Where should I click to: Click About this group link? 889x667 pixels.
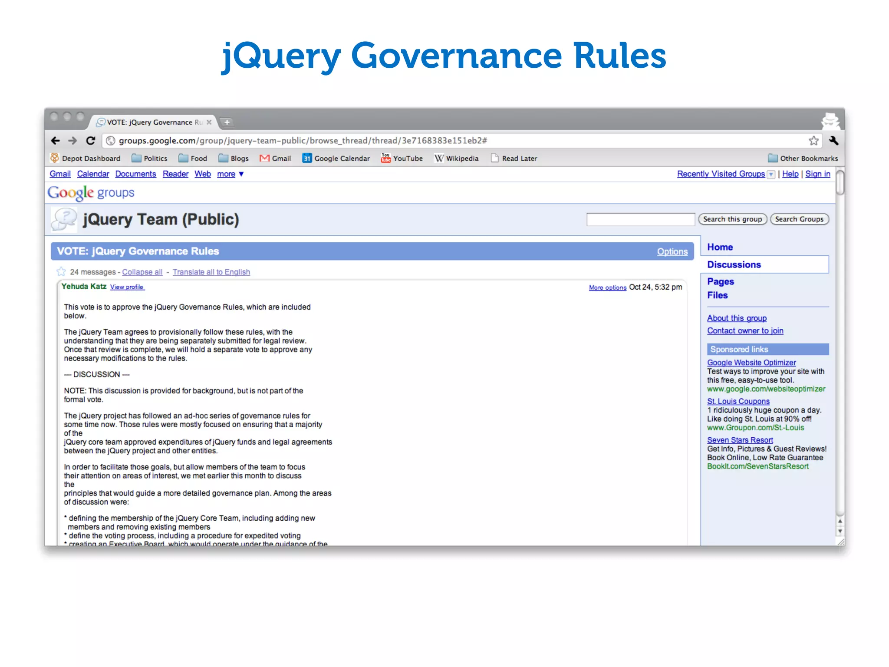pos(737,318)
